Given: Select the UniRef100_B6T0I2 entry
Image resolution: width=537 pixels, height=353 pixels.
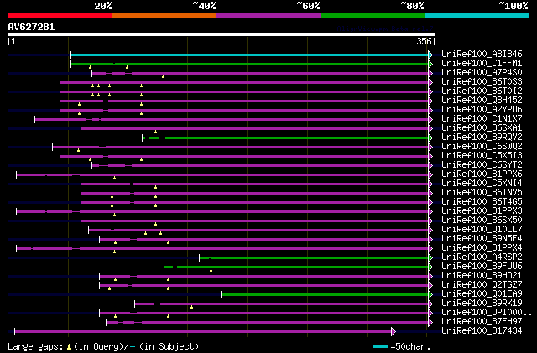Looking at the screenshot, I should click(482, 91).
